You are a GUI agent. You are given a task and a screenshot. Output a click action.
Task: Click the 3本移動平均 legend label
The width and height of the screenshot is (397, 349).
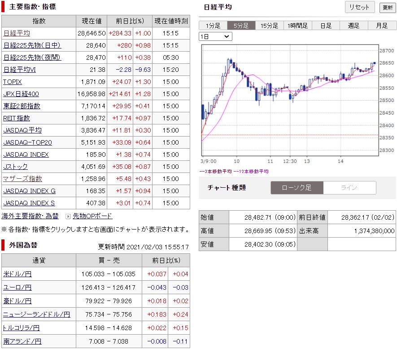215,172
